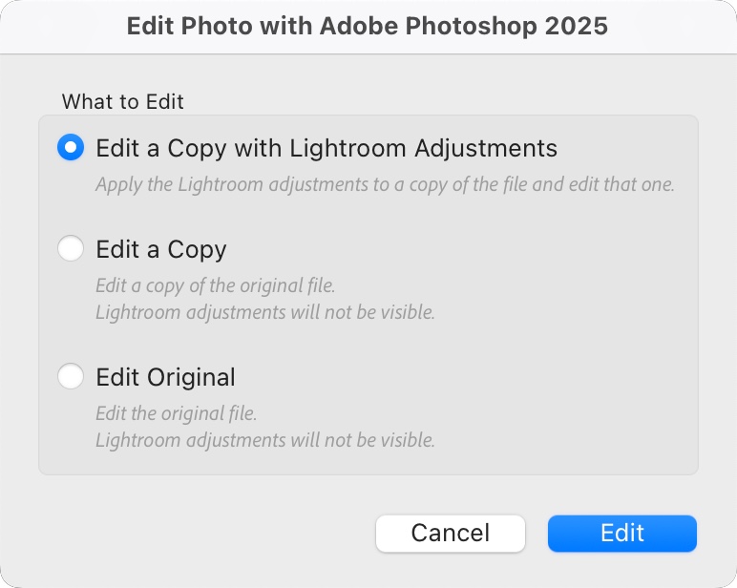Cancel the Edit Photo dialog
The image size is (737, 588).
[x=450, y=533]
